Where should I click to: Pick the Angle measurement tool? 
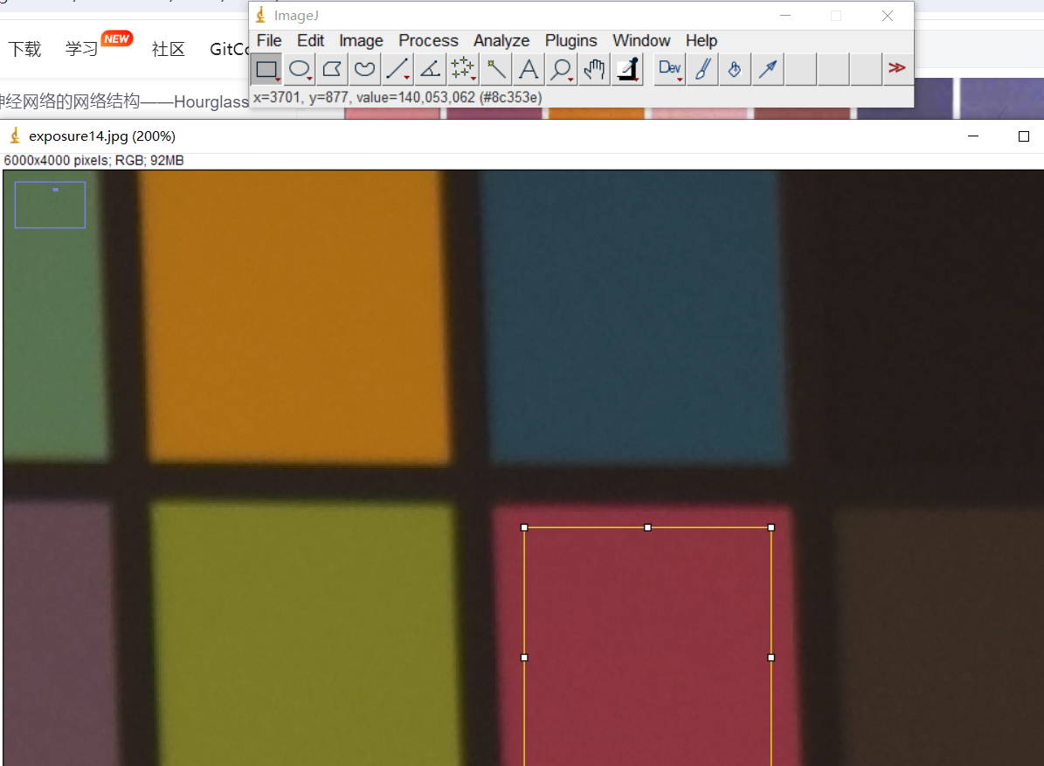coord(430,69)
